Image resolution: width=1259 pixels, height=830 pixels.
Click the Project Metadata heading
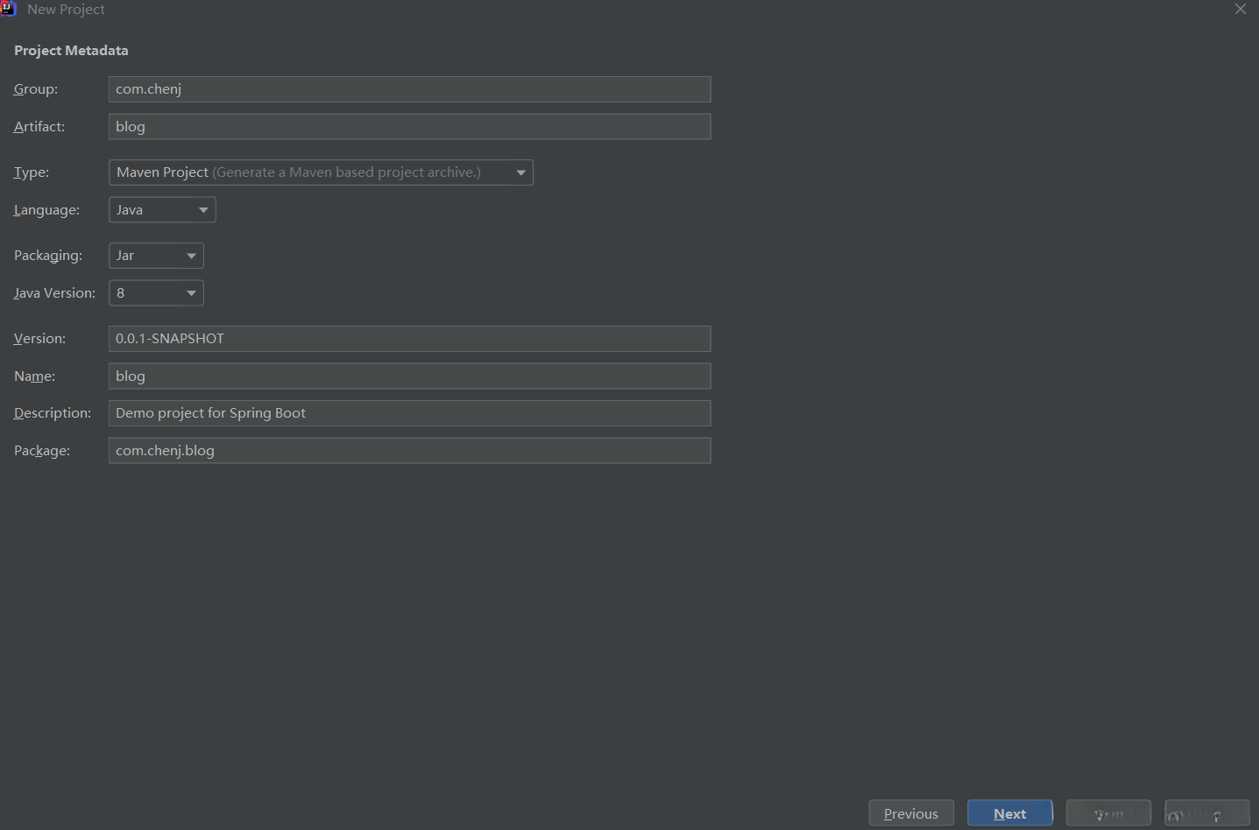pos(71,51)
